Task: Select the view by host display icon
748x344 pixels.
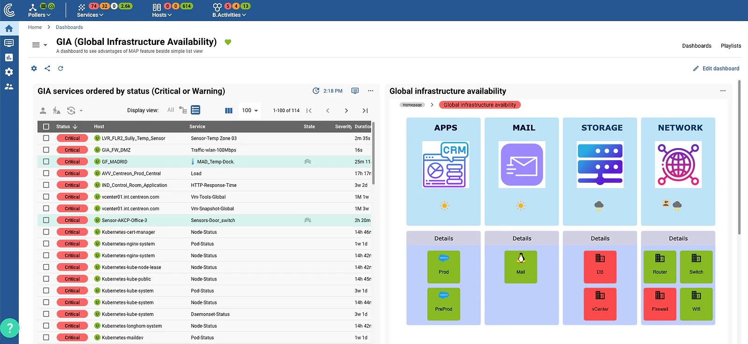Action: tap(183, 110)
